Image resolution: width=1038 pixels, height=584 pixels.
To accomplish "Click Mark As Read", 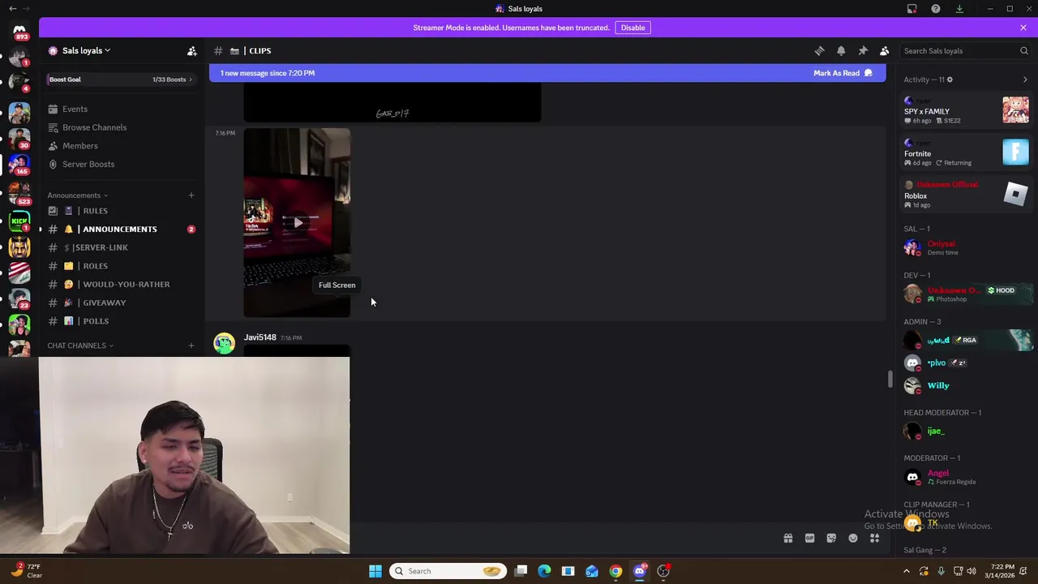I will click(x=843, y=73).
